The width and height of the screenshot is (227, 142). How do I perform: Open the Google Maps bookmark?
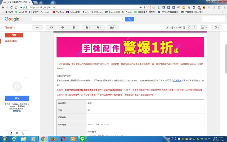tap(113, 12)
